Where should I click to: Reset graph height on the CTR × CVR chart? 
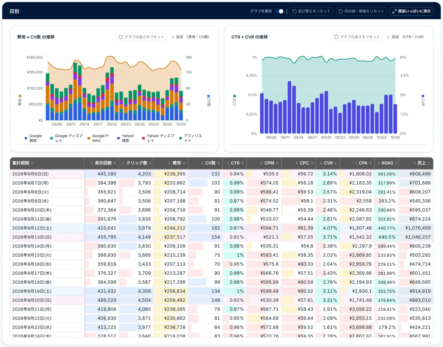click(357, 37)
